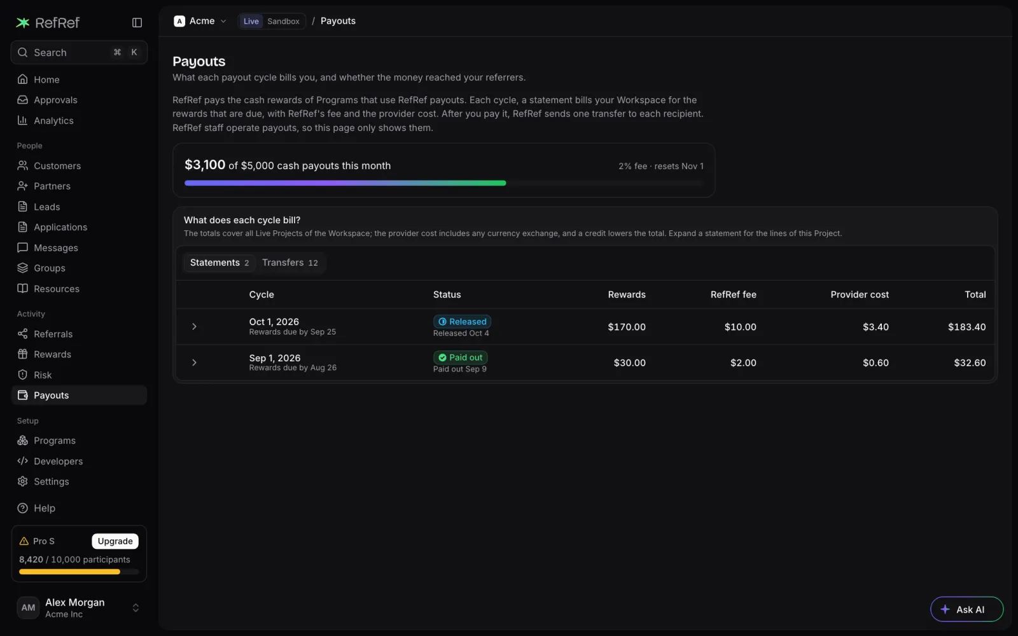Open Programs in the sidebar

point(79,441)
